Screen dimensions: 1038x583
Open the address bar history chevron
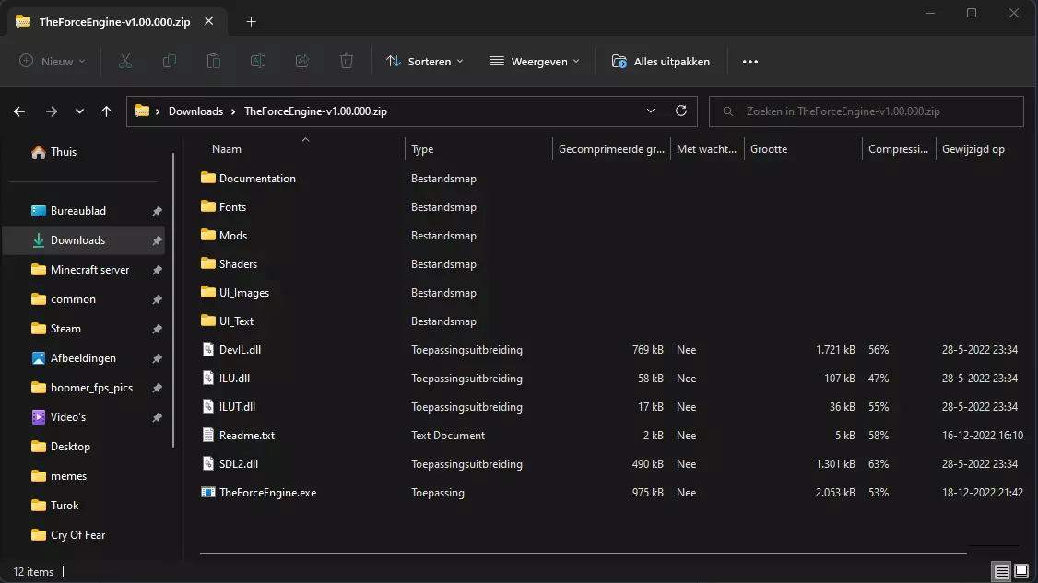point(651,111)
